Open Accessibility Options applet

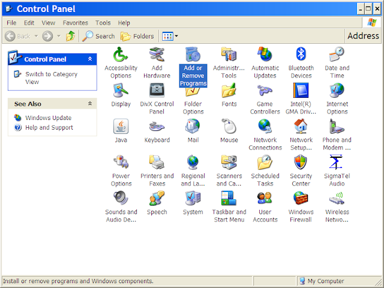click(x=121, y=54)
